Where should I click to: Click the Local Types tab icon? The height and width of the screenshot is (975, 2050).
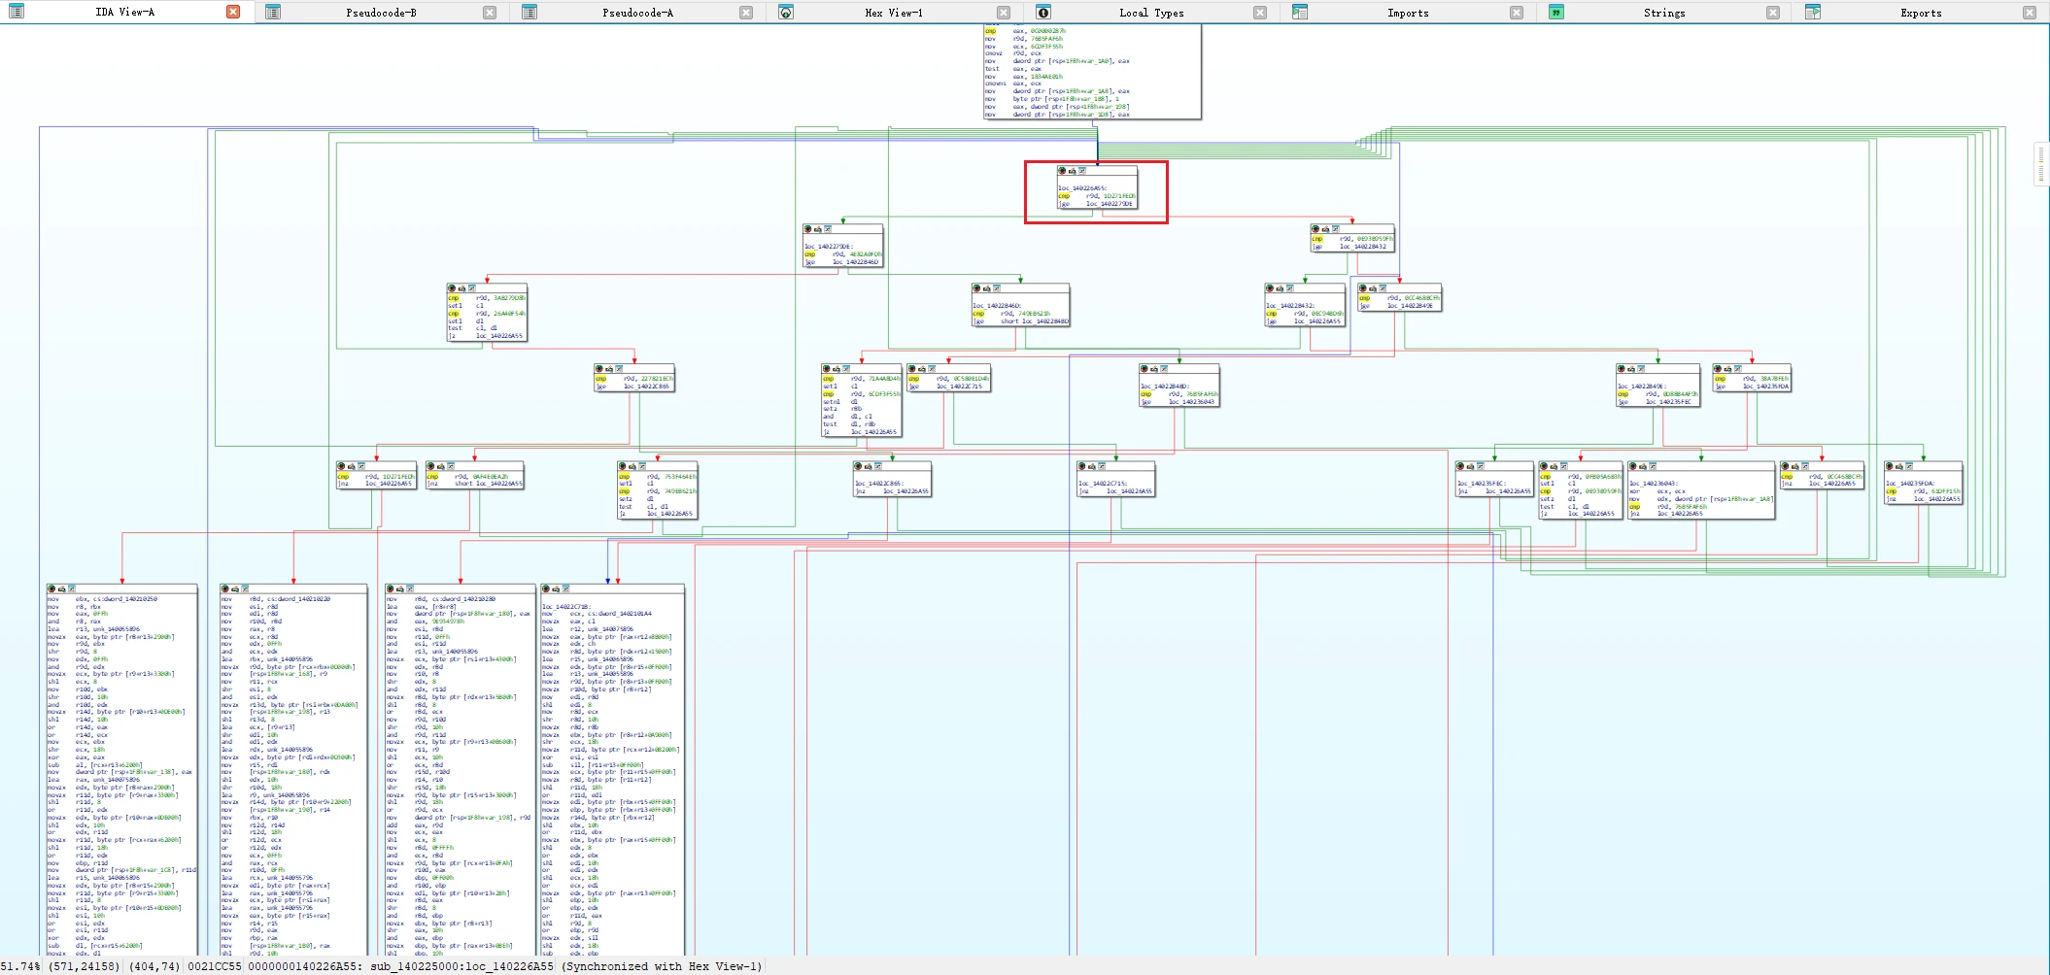point(1042,13)
